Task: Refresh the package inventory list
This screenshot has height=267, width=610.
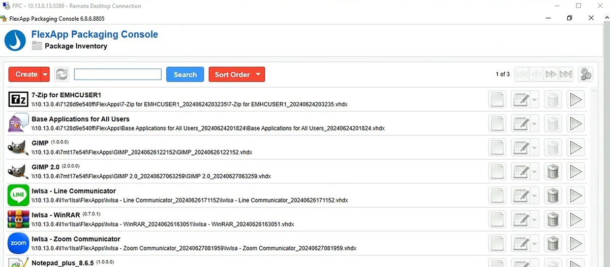Action: coord(62,74)
